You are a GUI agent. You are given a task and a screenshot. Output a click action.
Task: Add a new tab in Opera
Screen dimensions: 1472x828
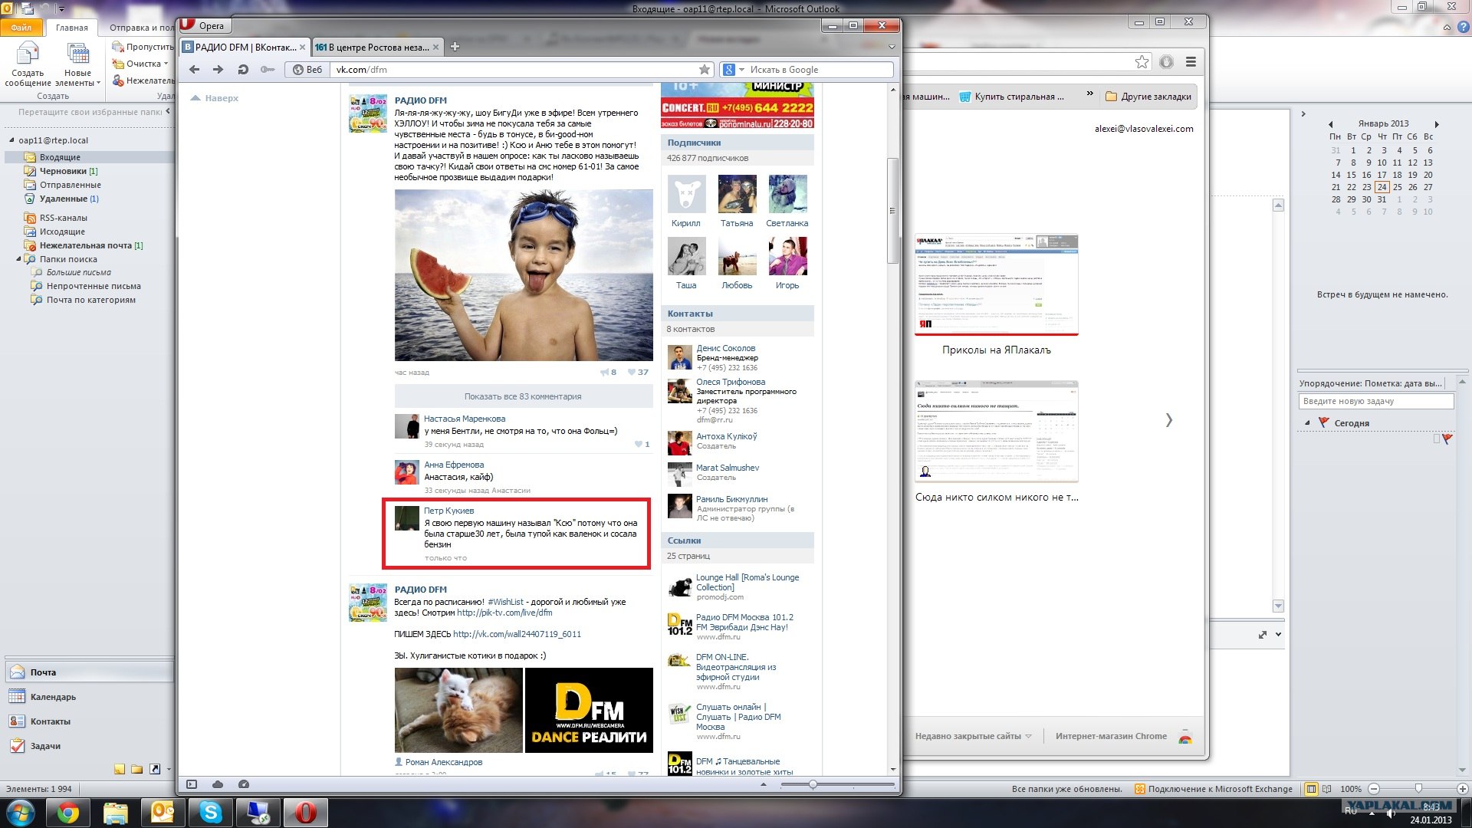click(455, 48)
